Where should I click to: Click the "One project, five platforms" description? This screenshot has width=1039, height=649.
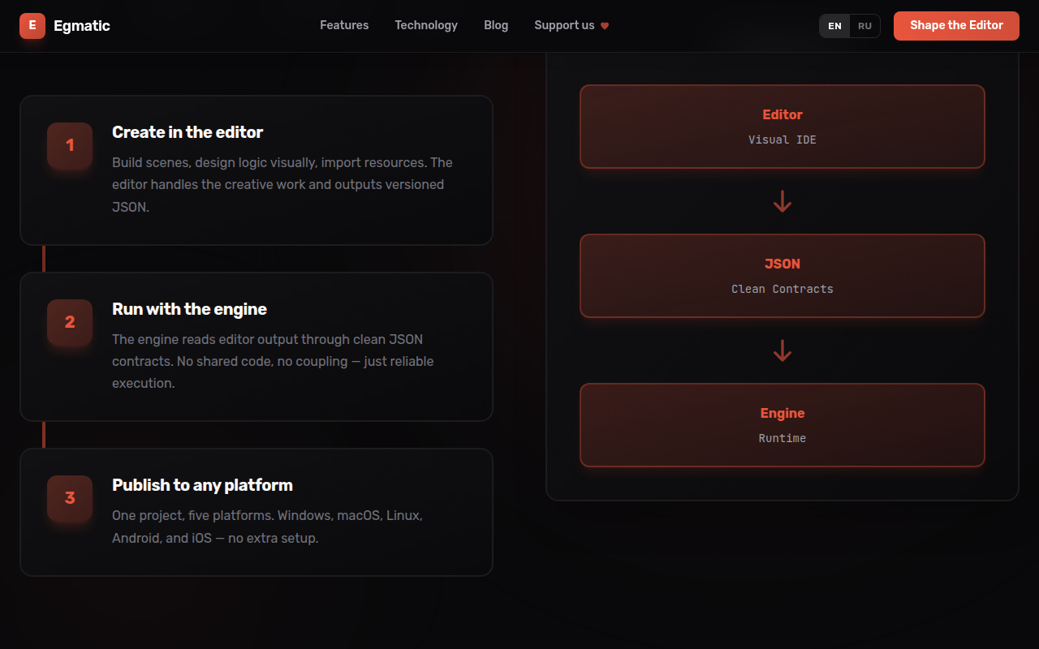point(267,527)
